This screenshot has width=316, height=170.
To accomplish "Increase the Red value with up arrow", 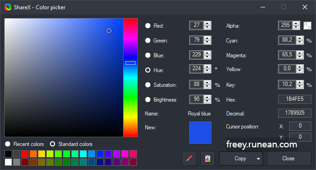I will point(207,24).
